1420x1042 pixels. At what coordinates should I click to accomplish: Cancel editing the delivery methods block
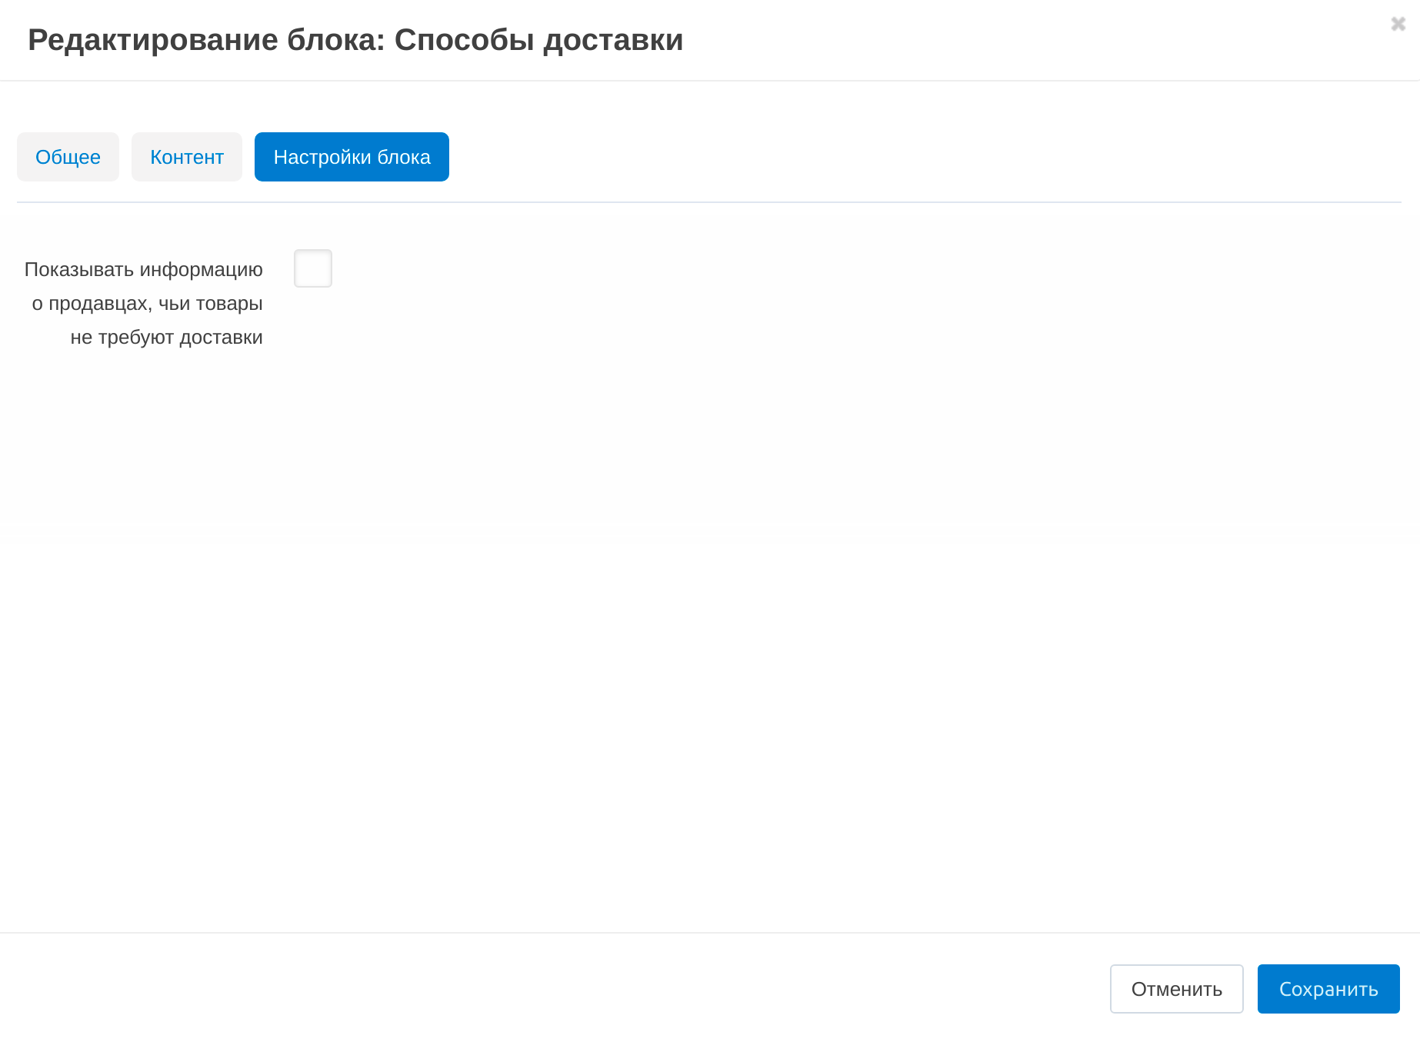(x=1176, y=989)
